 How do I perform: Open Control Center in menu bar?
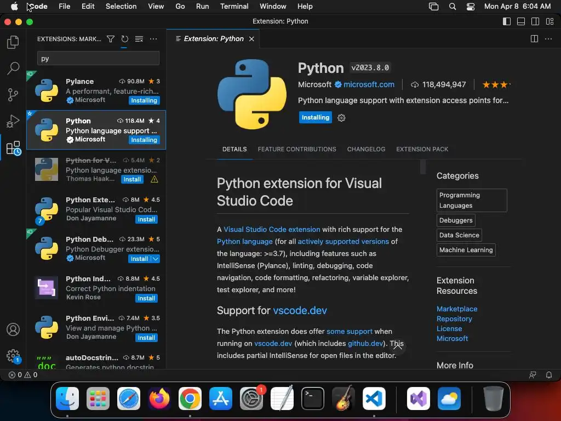471,6
